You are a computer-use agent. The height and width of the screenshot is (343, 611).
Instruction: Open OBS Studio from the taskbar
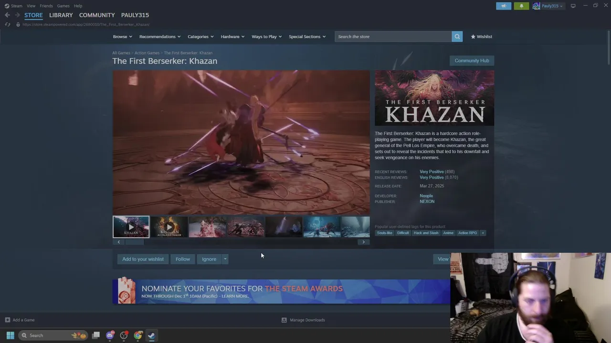click(124, 335)
